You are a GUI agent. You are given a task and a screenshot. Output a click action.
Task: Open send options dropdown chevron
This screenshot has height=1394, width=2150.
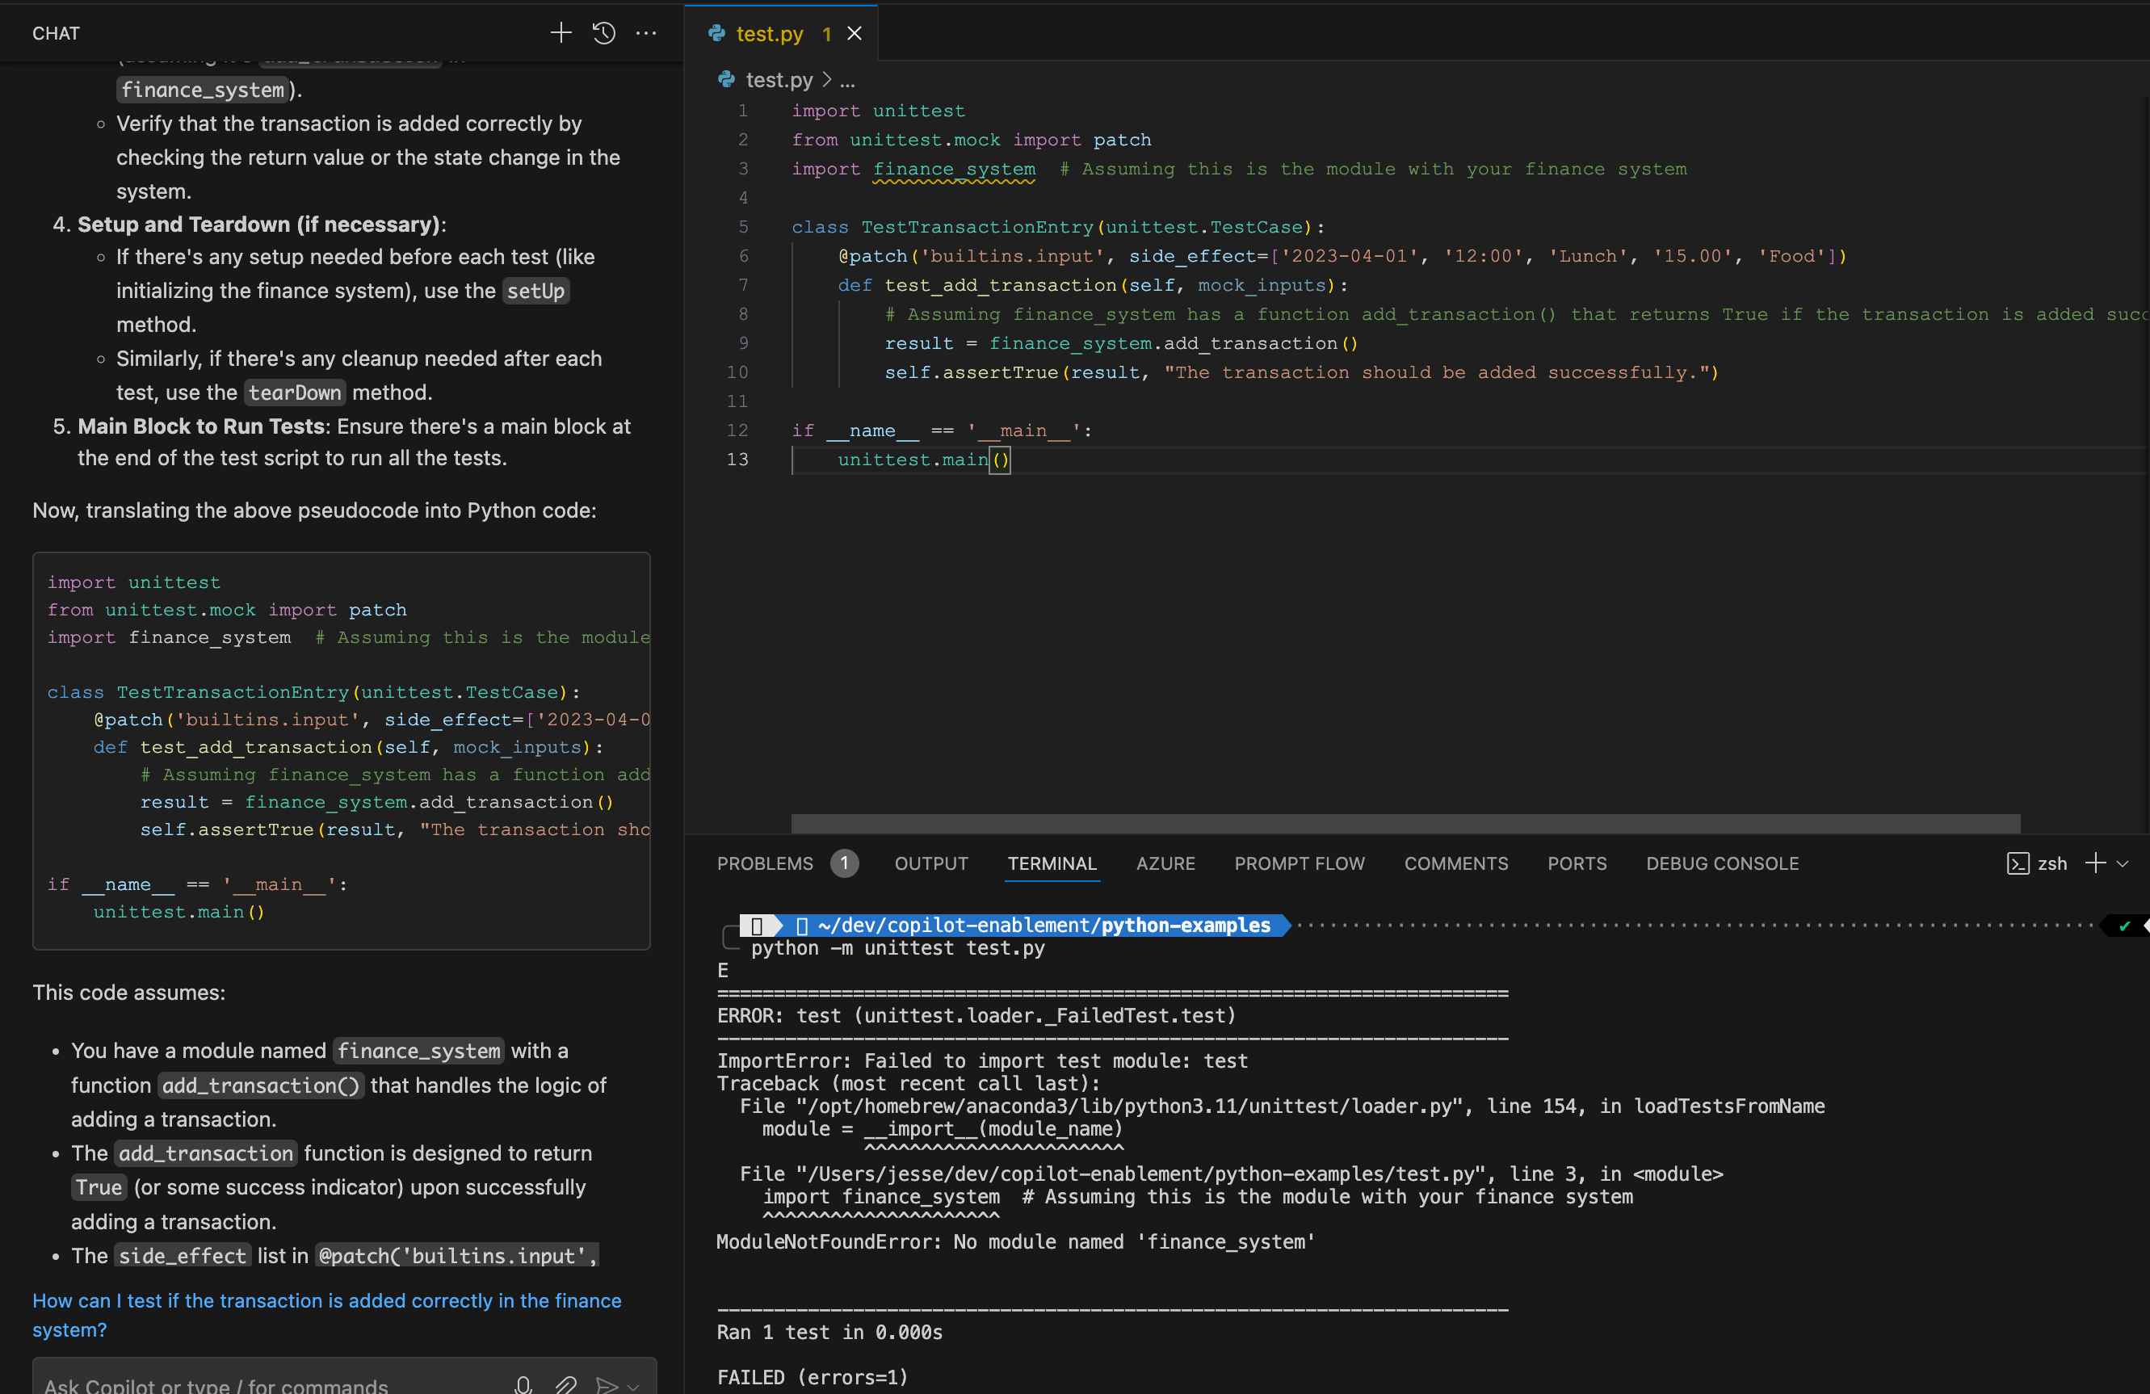[x=633, y=1386]
